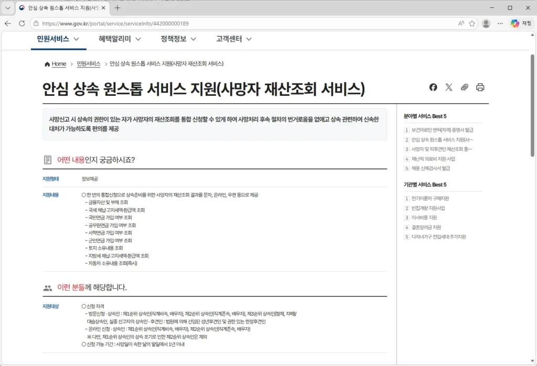Open a new browser tab with the plus button
This screenshot has height=366, width=537.
pos(116,8)
